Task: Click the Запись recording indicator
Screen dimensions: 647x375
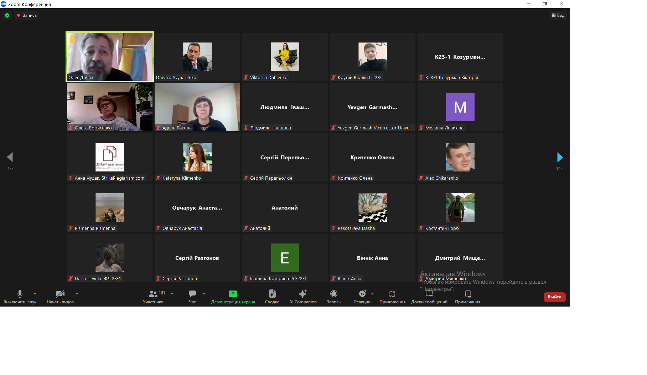Action: (27, 15)
